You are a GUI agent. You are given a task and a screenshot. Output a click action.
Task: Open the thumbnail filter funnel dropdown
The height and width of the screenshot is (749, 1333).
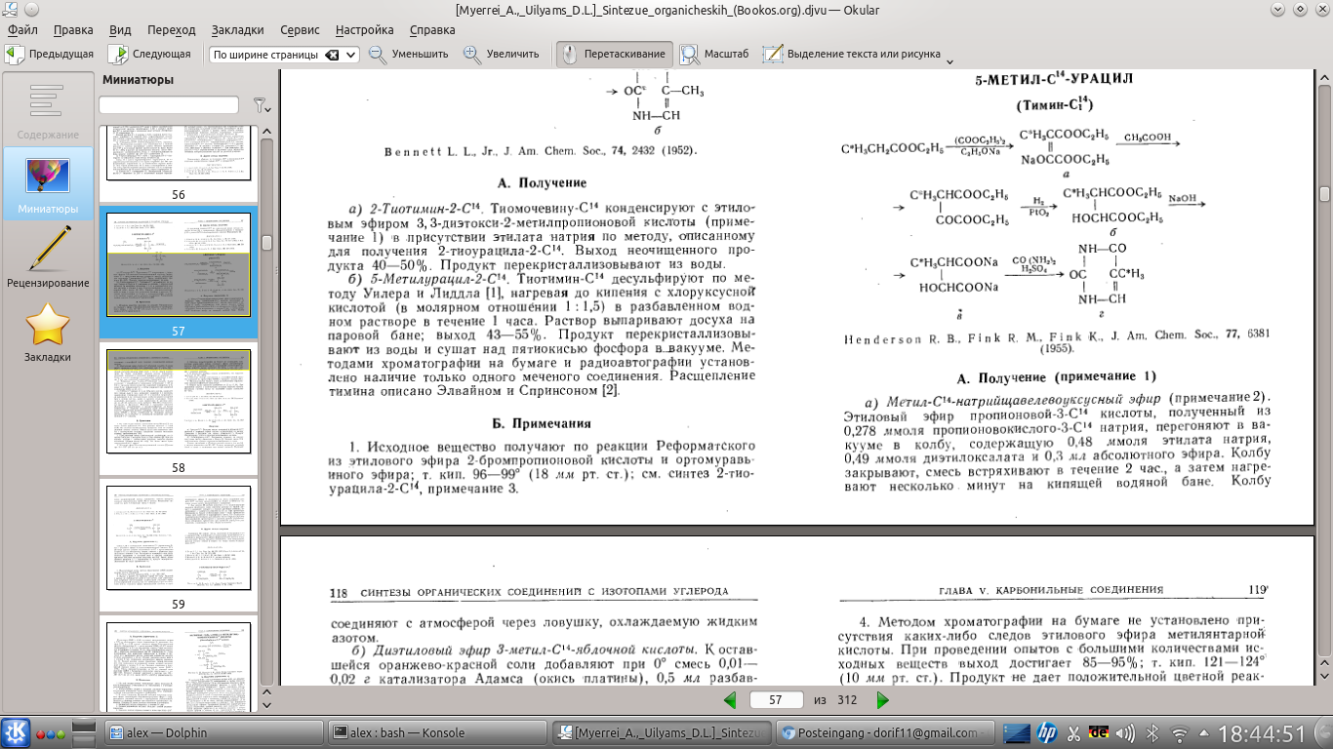tap(261, 105)
